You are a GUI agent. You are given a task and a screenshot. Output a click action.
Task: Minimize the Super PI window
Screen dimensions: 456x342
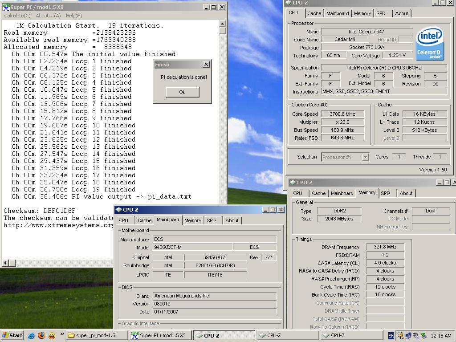(206, 7)
